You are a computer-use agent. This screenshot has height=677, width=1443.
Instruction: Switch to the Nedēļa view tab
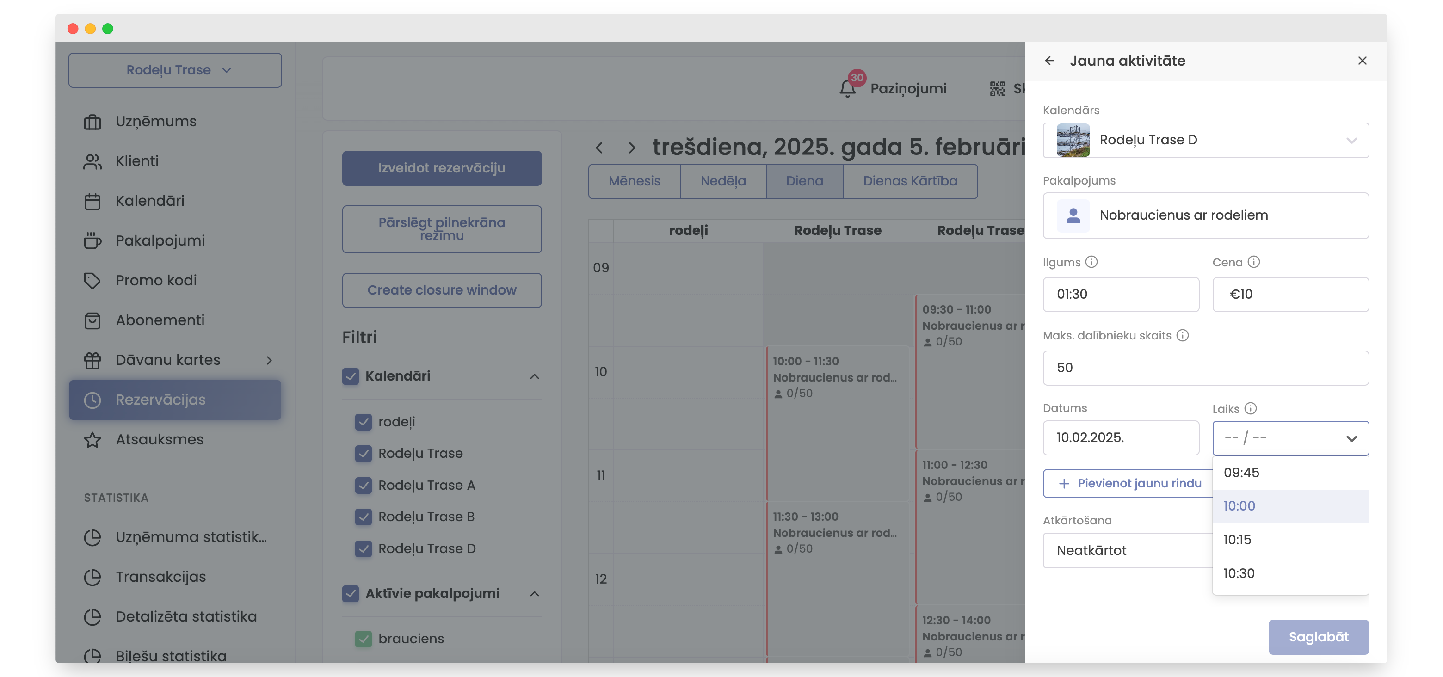(x=722, y=181)
